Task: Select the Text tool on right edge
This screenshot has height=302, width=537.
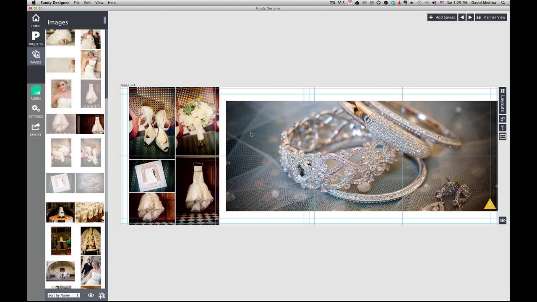Action: [502, 128]
